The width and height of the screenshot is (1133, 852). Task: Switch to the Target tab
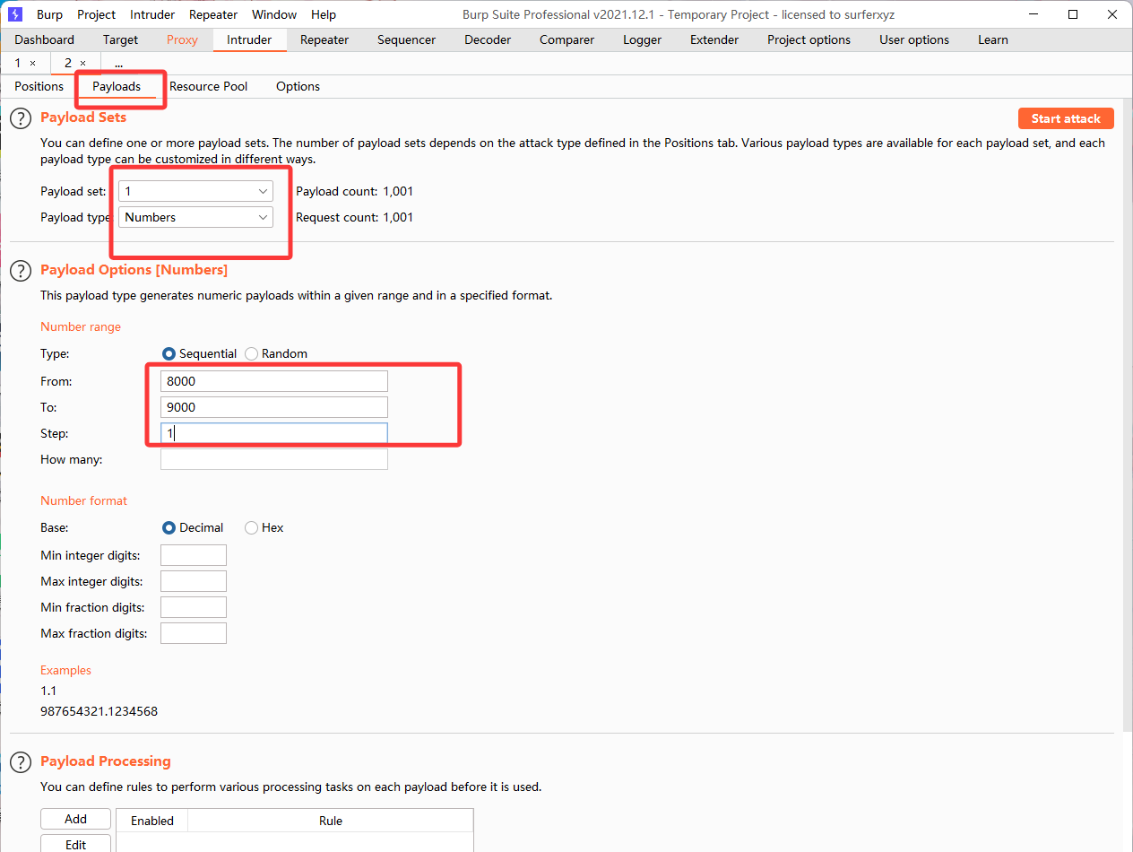coord(120,39)
